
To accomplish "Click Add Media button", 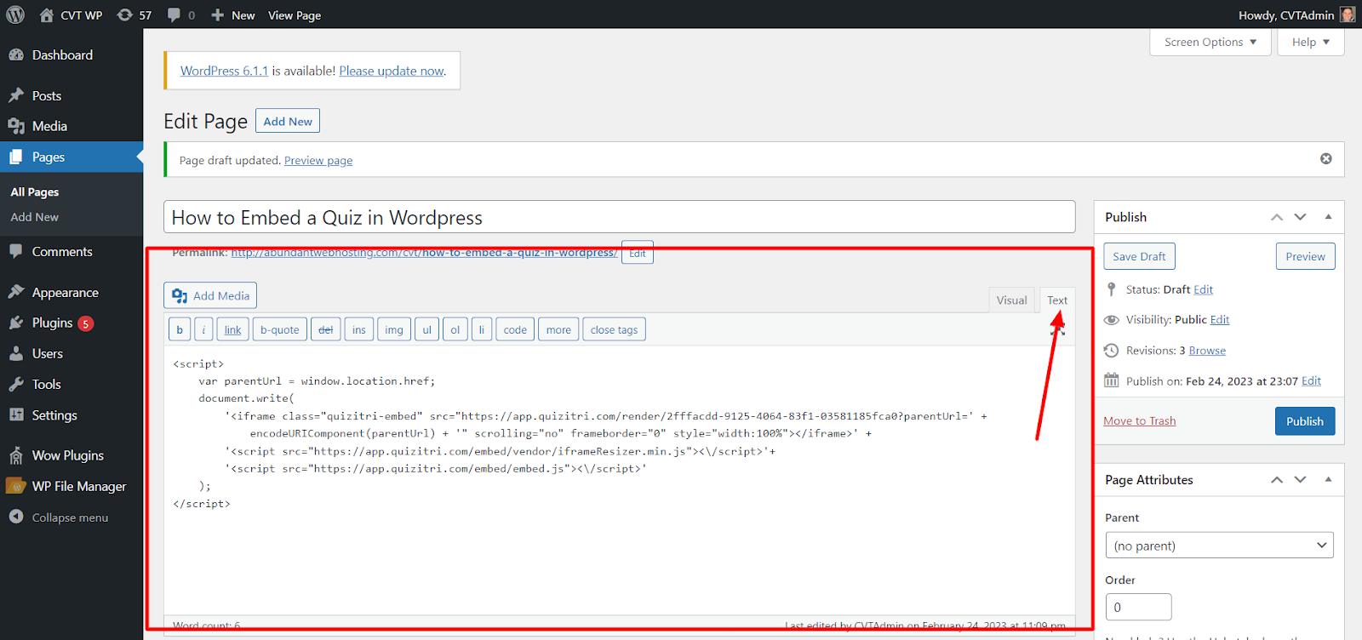I will click(x=210, y=295).
